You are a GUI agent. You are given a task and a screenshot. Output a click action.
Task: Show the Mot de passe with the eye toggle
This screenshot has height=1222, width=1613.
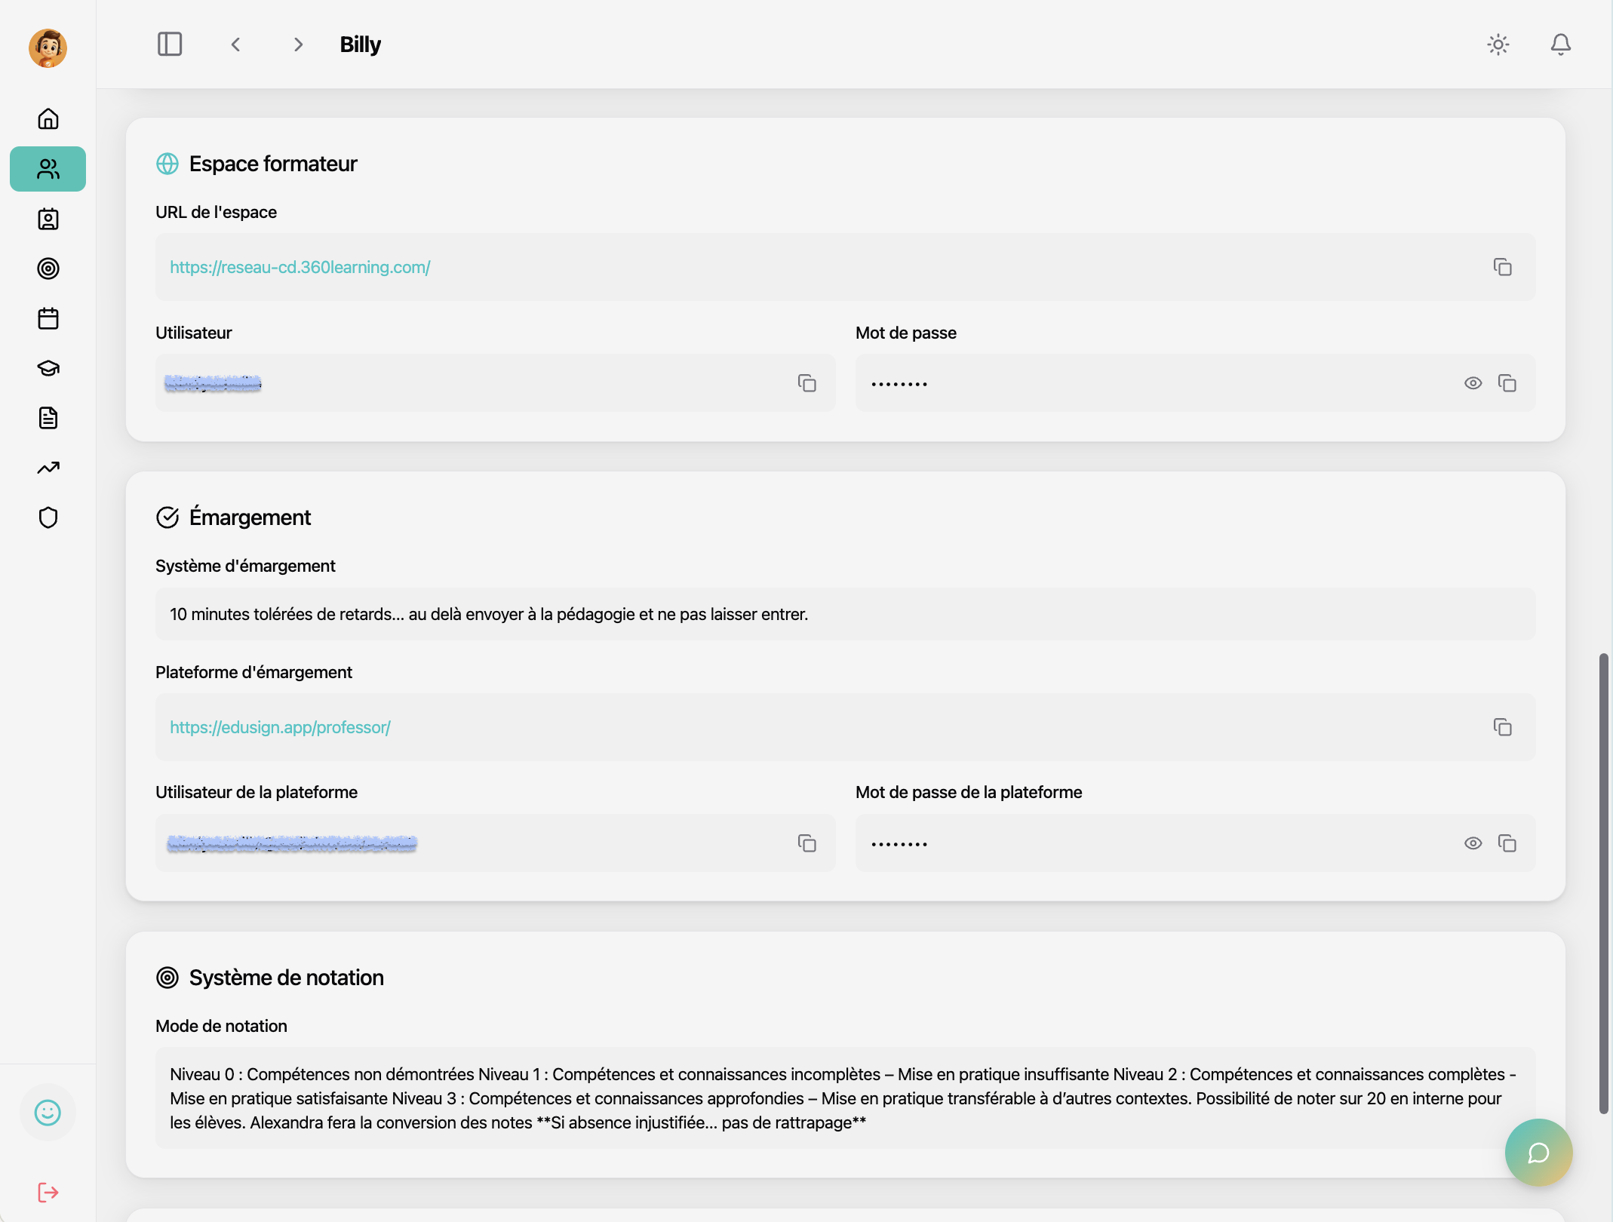point(1473,383)
